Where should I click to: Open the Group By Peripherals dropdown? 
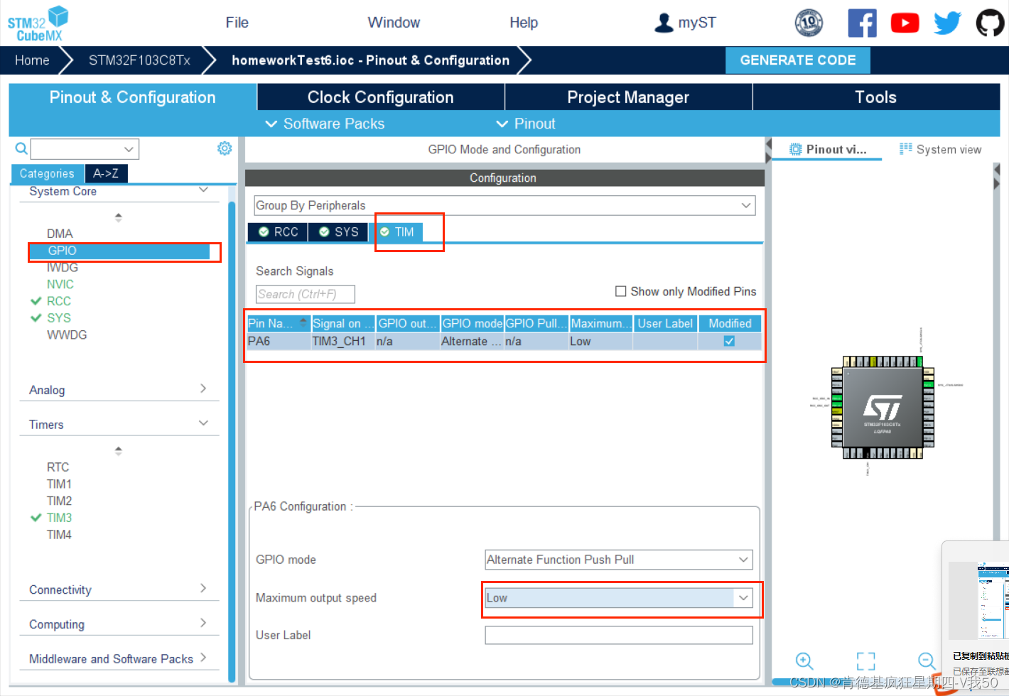(x=505, y=205)
